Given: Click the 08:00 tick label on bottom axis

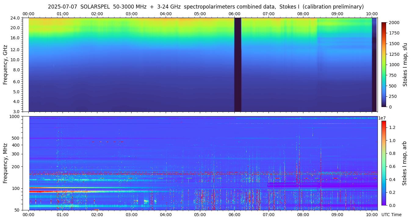Looking at the screenshot, I should (x=303, y=215).
